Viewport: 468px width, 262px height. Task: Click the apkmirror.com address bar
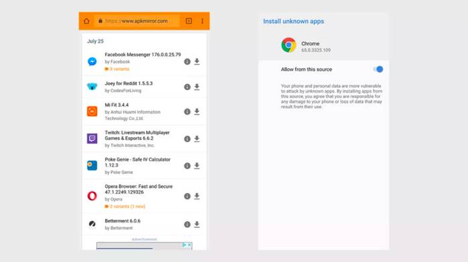[137, 21]
